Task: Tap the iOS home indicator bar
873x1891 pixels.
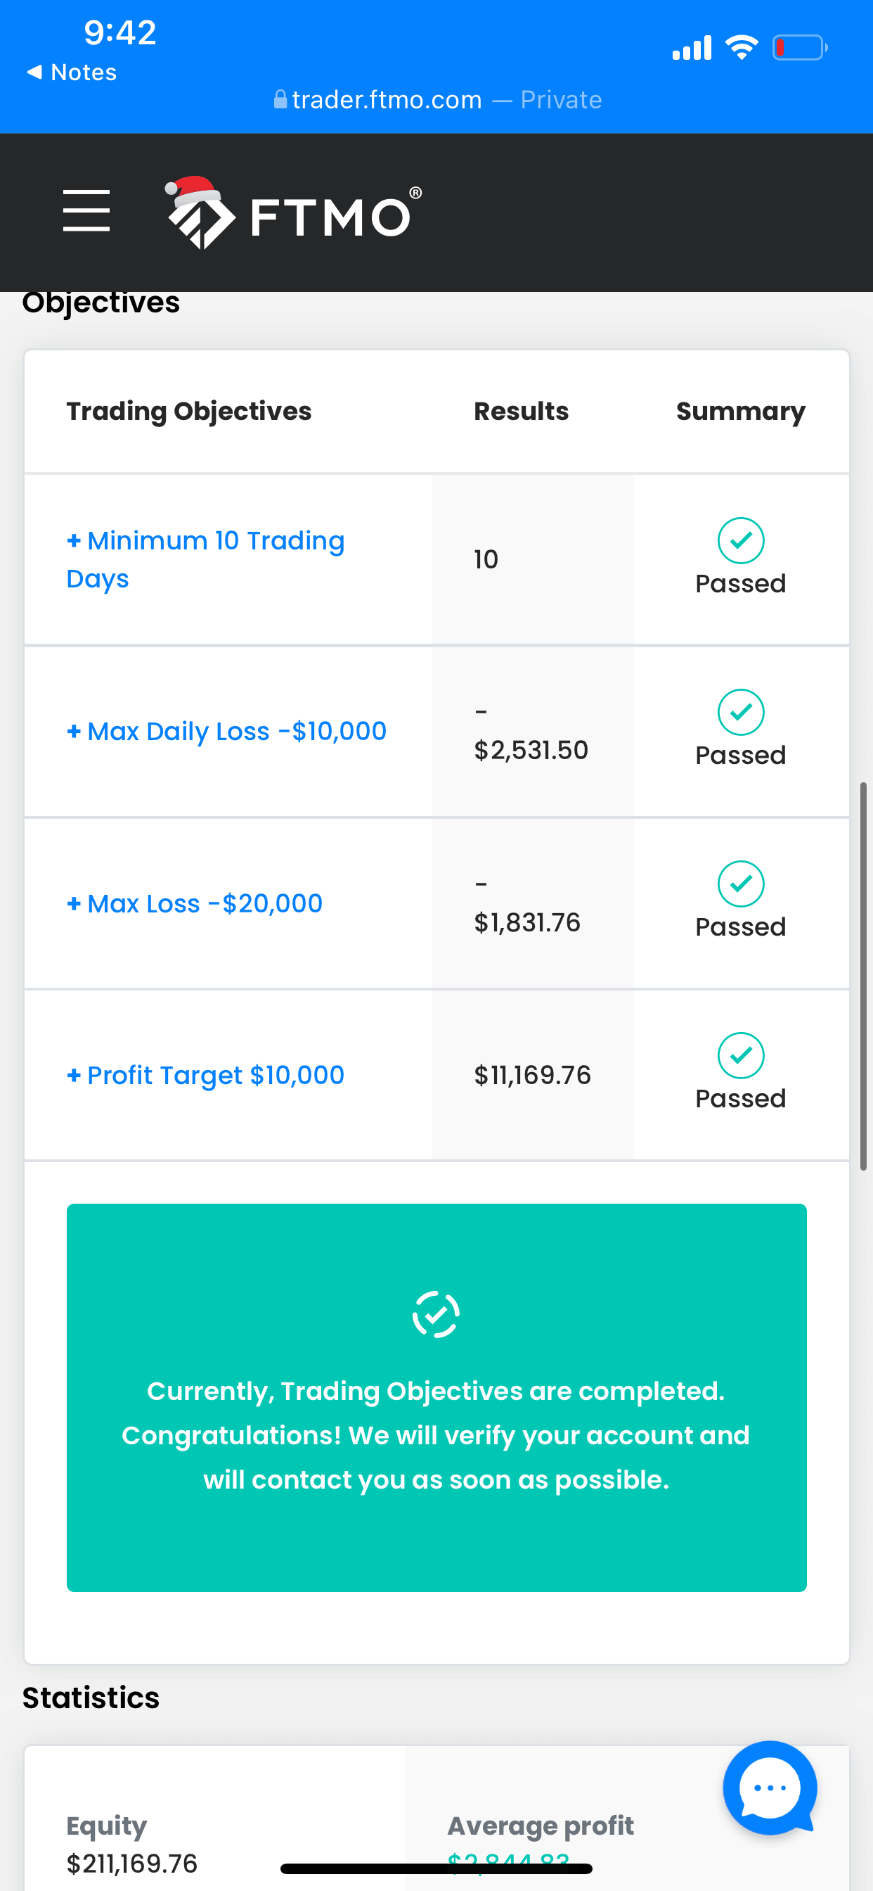Action: coord(436,1868)
